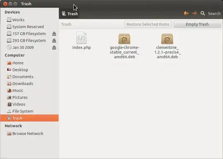223x159 pixels.
Task: Select the clementine deb package icon
Action: coord(167,39)
